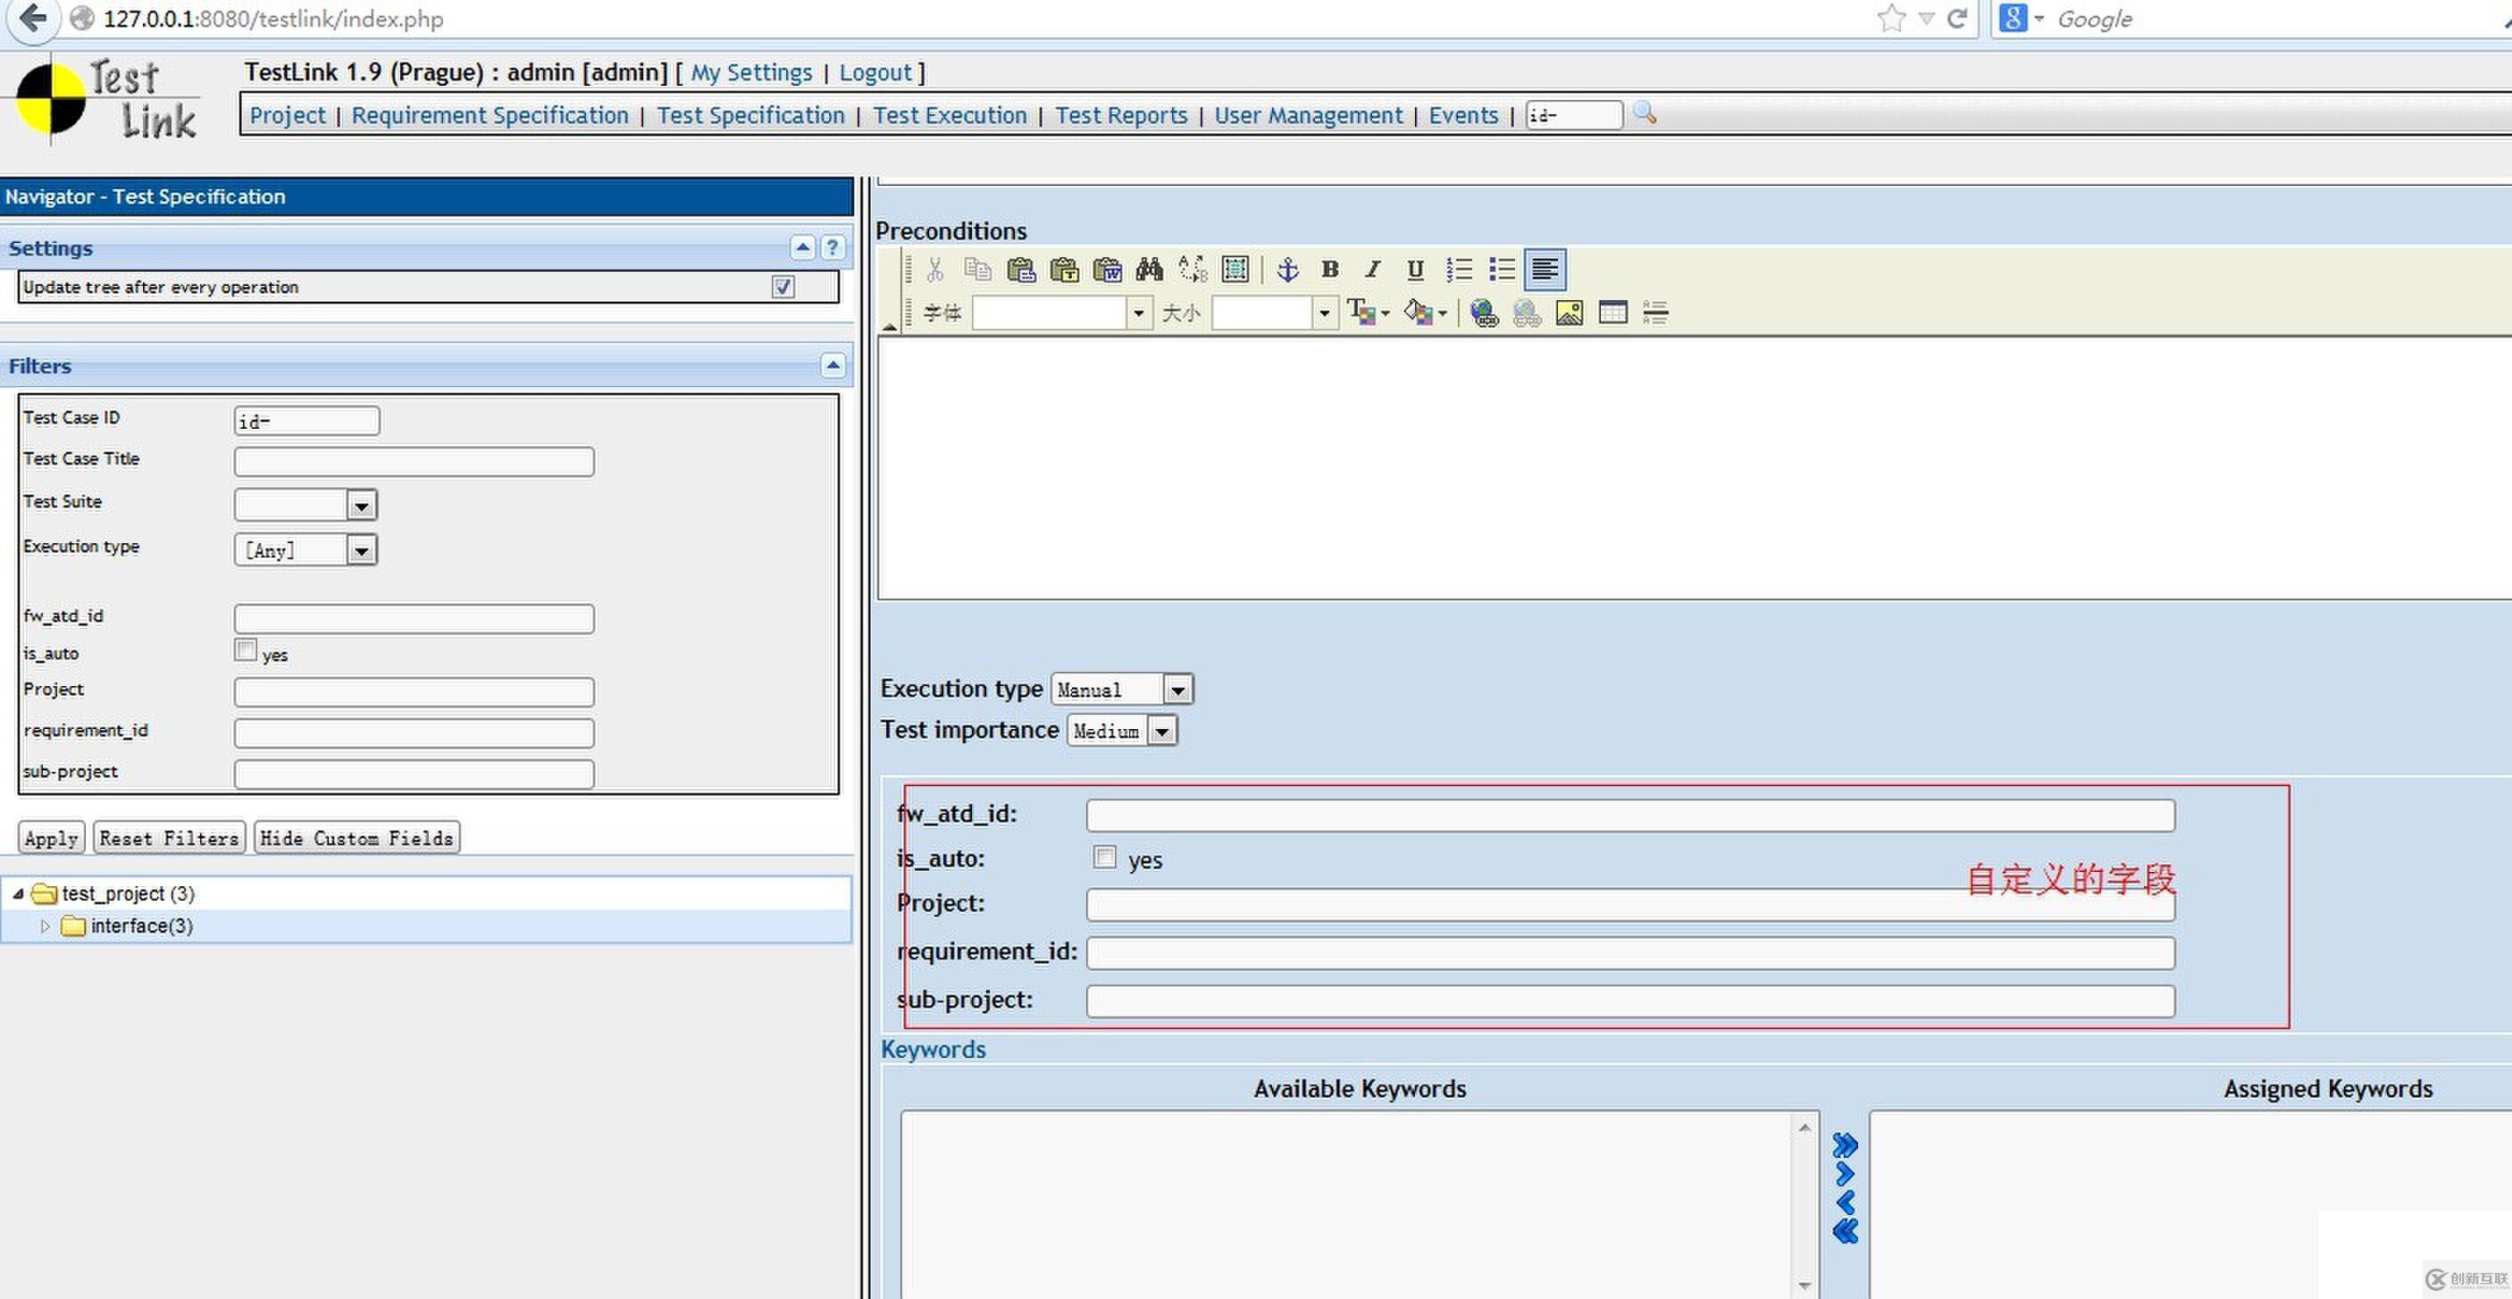Screen dimensions: 2512x1299
Task: Open the Test Specification menu tab
Action: (750, 114)
